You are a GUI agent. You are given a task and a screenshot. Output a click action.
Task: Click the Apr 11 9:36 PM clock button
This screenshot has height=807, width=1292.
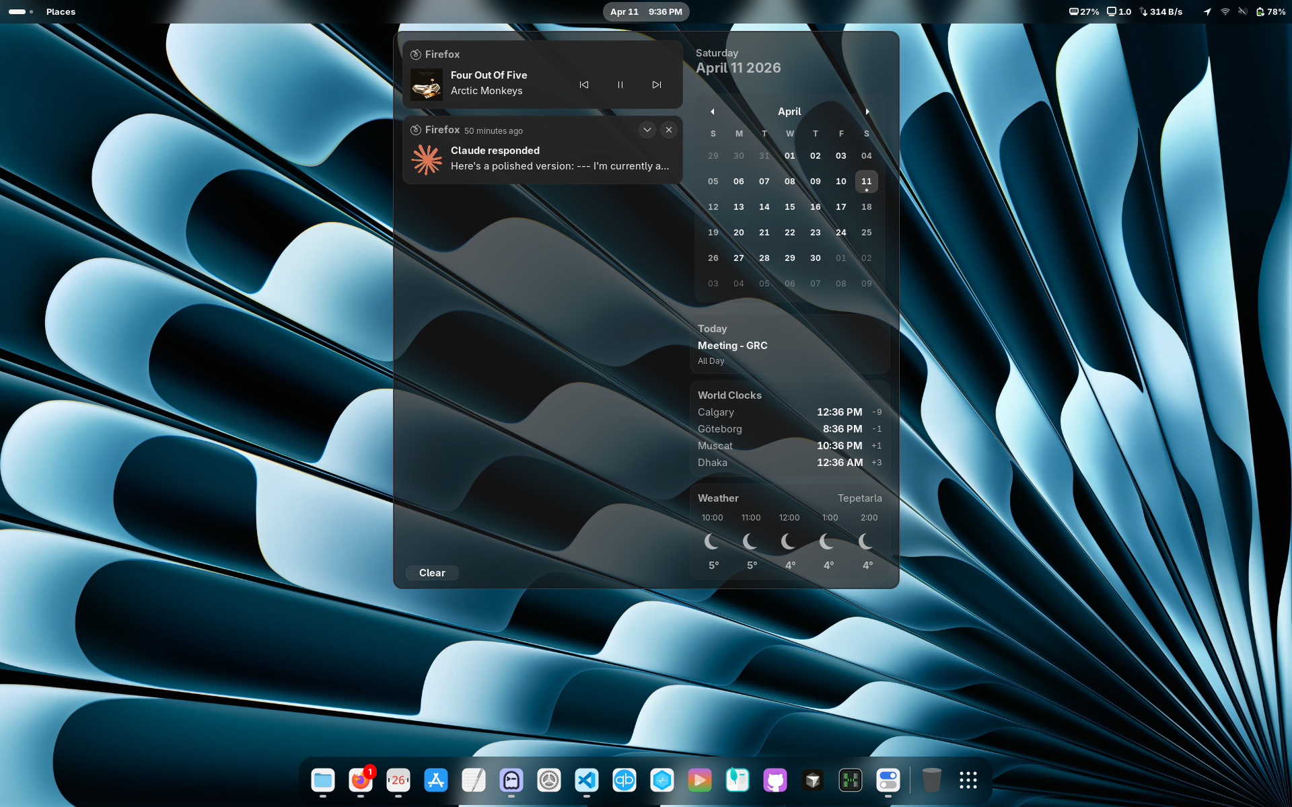click(646, 11)
